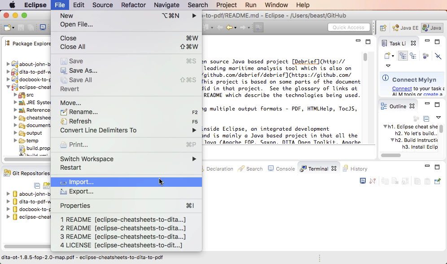Toggle Scheduled view in Task List
Screen dimensions: 447x264
click(x=413, y=56)
